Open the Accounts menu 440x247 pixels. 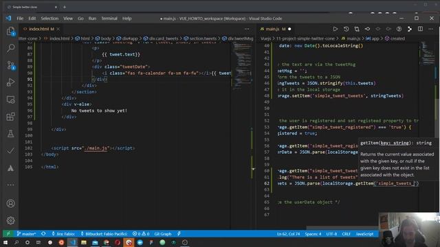tap(11, 203)
